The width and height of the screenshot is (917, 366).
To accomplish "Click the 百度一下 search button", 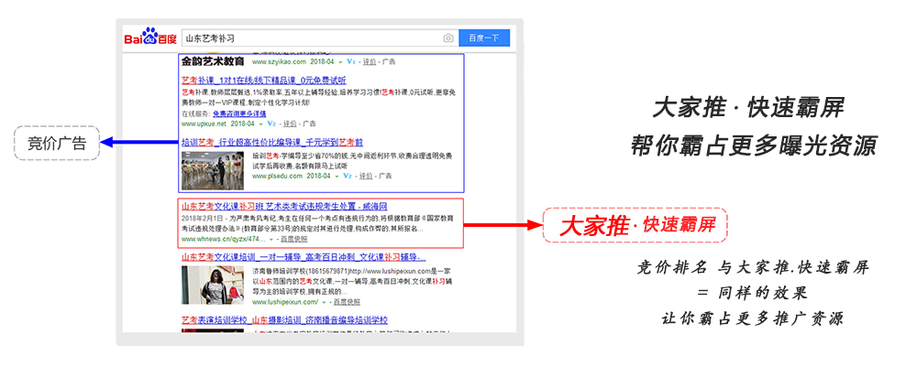I will (484, 38).
